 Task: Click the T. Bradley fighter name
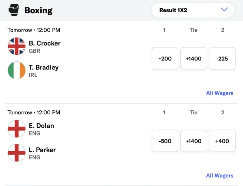[44, 67]
